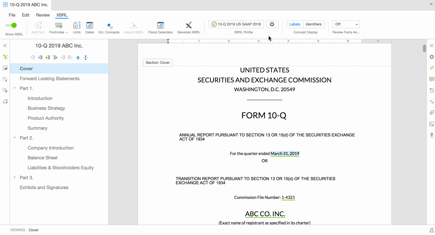
Task: Click the 10-Q 2019 US GAAP 2018 profile button
Action: pyautogui.click(x=236, y=24)
